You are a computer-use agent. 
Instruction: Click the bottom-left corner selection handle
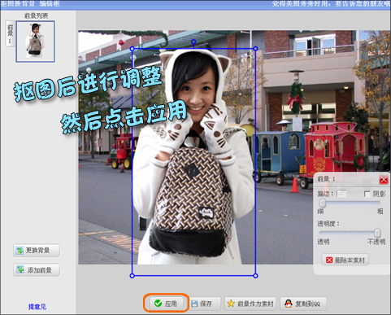(x=132, y=276)
